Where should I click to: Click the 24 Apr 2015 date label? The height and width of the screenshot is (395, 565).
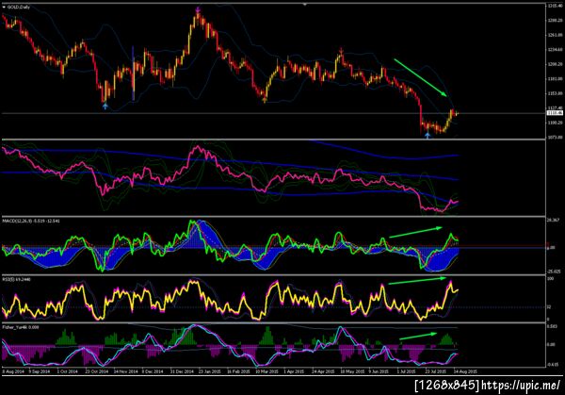pos(323,371)
